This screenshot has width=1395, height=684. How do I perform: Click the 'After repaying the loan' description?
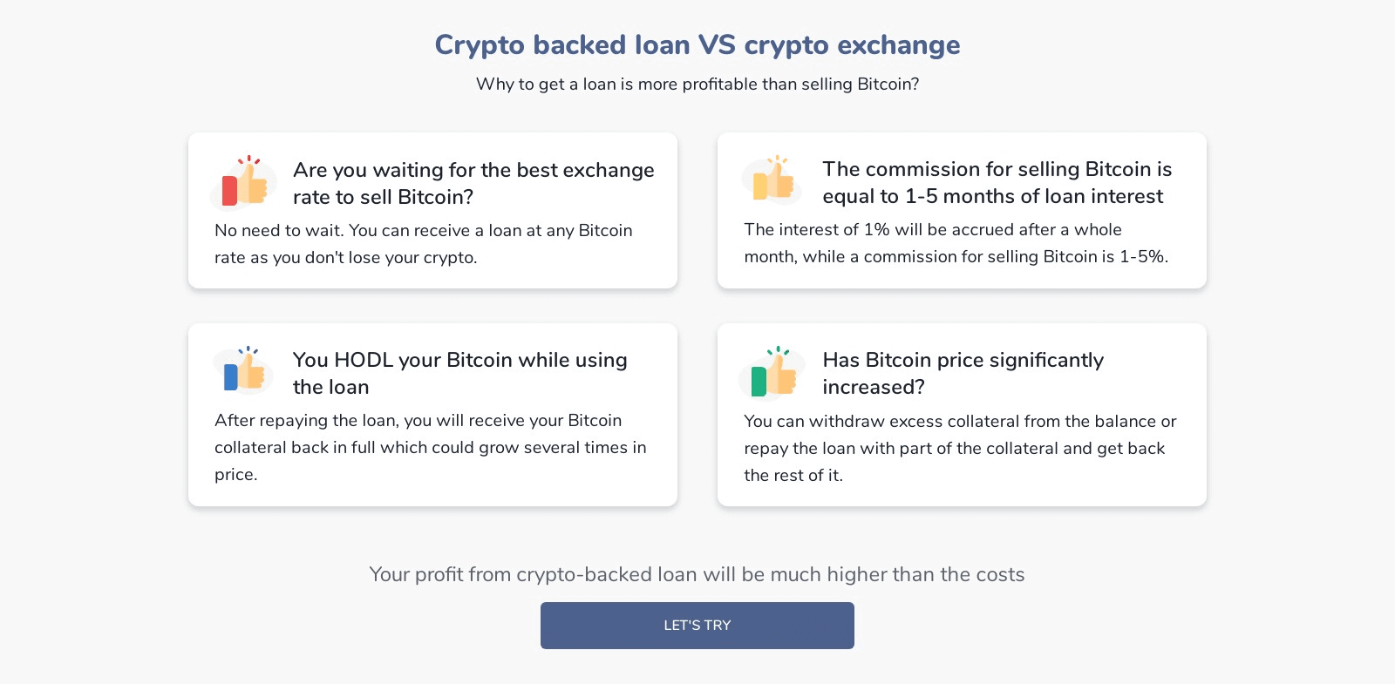pos(431,447)
